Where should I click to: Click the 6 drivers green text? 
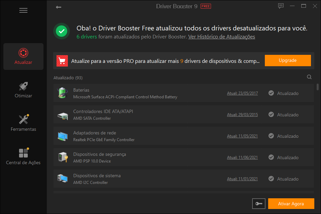click(87, 37)
